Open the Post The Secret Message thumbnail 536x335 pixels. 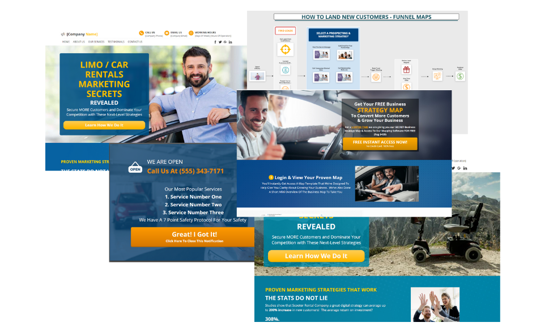click(x=321, y=54)
